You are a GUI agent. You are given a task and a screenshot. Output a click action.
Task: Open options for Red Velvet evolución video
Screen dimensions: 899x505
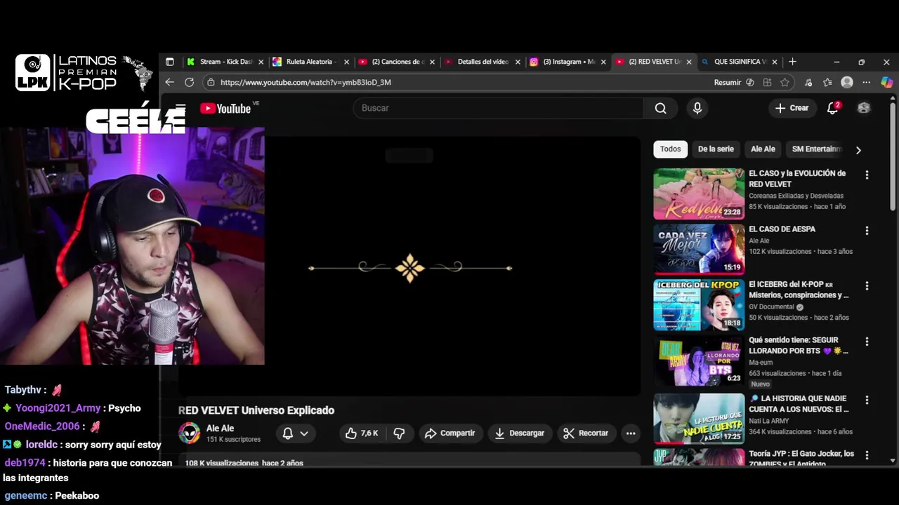tap(867, 175)
